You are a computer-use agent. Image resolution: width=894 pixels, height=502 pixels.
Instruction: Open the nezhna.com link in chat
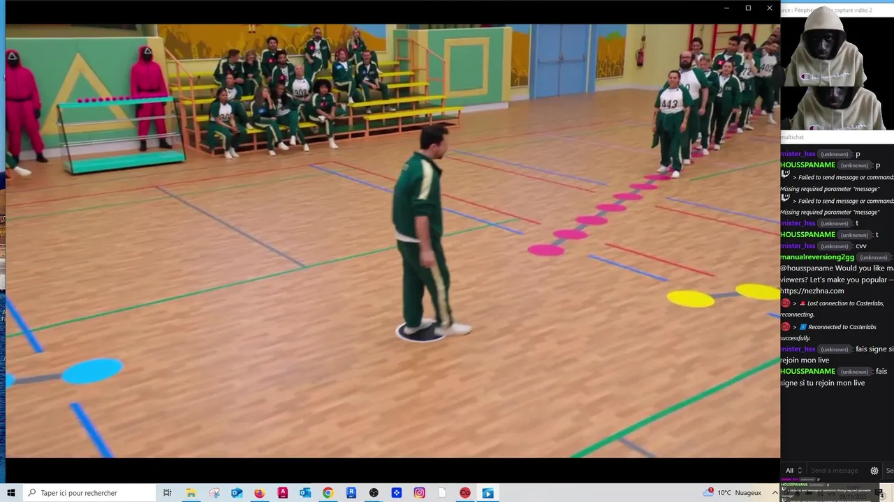click(x=812, y=291)
